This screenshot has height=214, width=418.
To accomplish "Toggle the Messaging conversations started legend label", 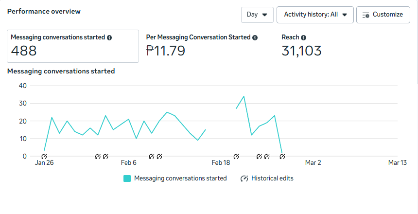I will click(x=180, y=178).
